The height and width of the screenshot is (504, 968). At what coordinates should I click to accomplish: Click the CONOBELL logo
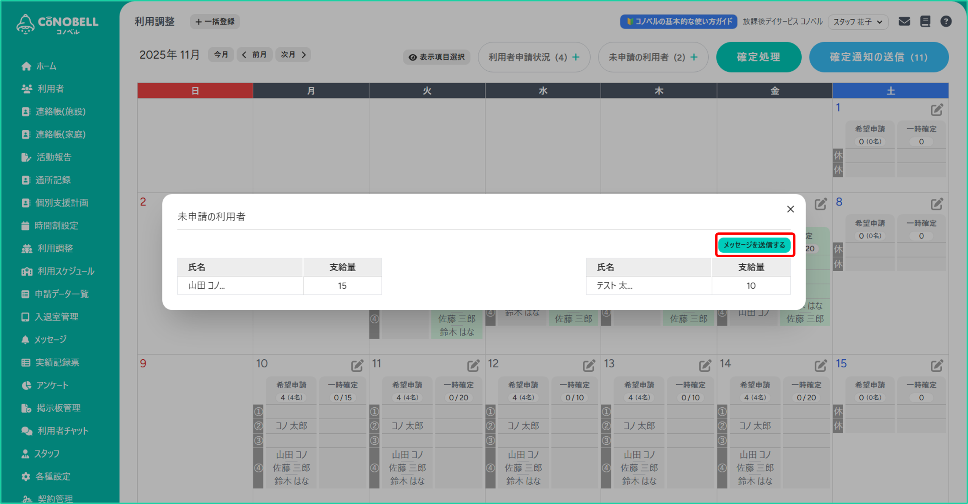click(x=57, y=24)
